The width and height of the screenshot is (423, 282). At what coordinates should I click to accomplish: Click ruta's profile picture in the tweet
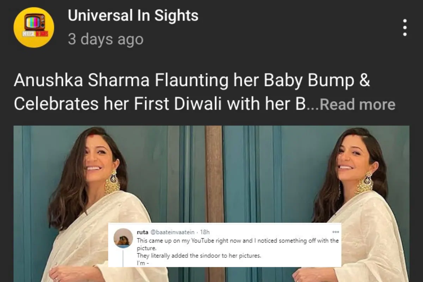point(123,238)
